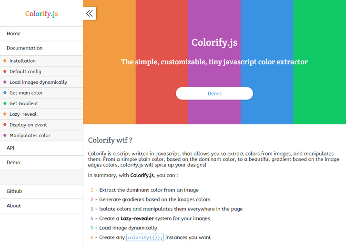Go to Installation docs section
The width and height of the screenshot is (346, 248).
(22, 61)
